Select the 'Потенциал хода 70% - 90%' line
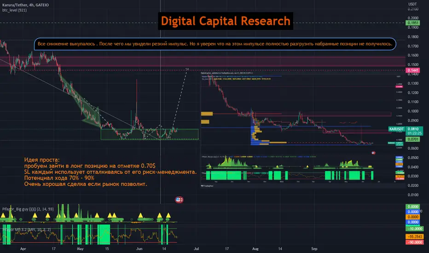Image resolution: width=429 pixels, height=253 pixels. coord(59,178)
